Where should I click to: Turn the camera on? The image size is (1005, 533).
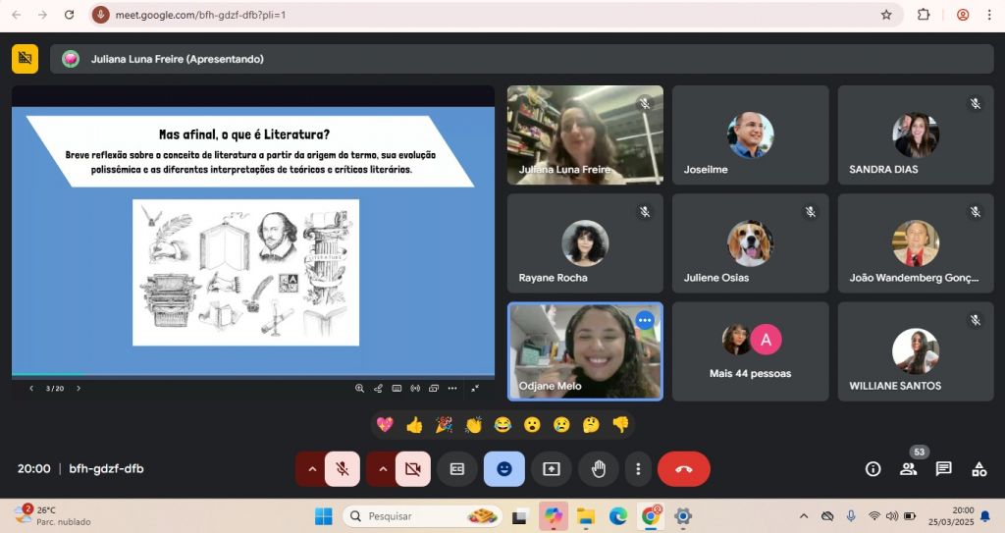pos(413,469)
